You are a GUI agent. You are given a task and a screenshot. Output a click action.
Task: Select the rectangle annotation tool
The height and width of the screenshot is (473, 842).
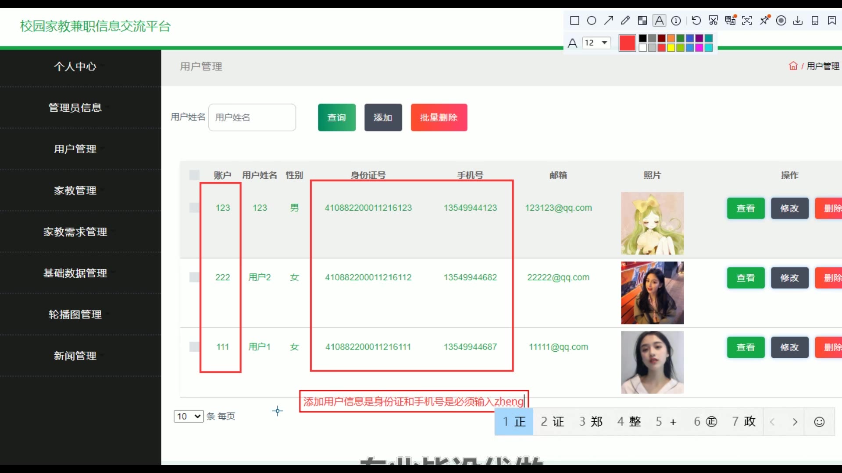tap(574, 21)
